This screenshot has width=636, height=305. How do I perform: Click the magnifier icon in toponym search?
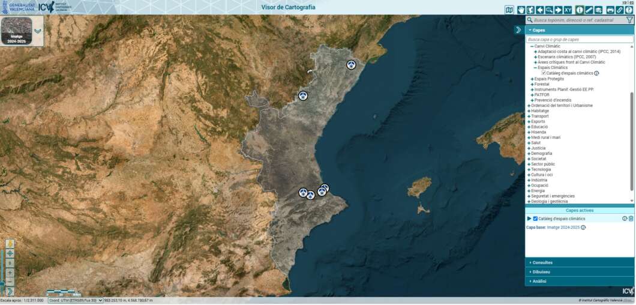[x=529, y=20]
